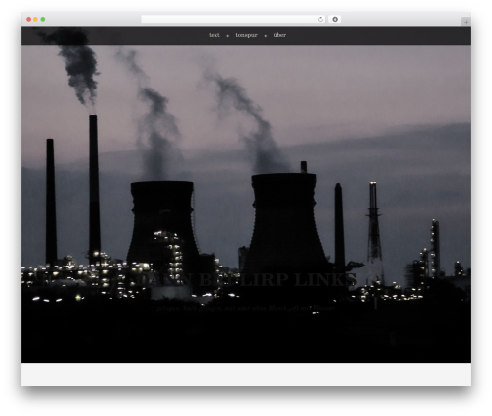Click the yellow minimize window button
492x416 pixels.
(x=35, y=19)
